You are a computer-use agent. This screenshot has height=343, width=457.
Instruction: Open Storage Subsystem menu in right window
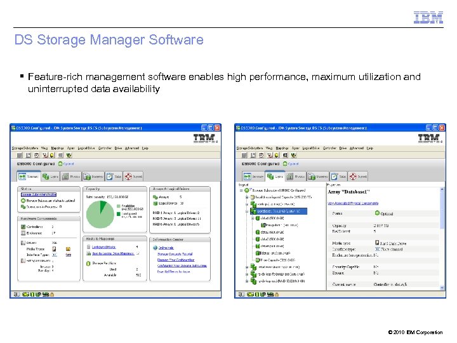pyautogui.click(x=249, y=148)
